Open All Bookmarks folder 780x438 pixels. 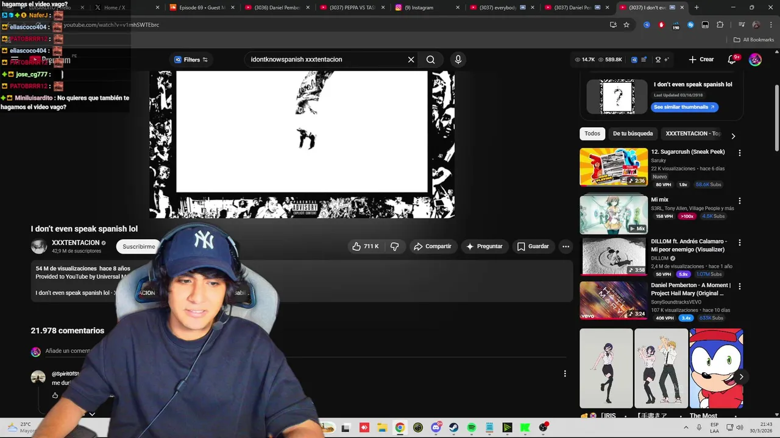coord(754,40)
